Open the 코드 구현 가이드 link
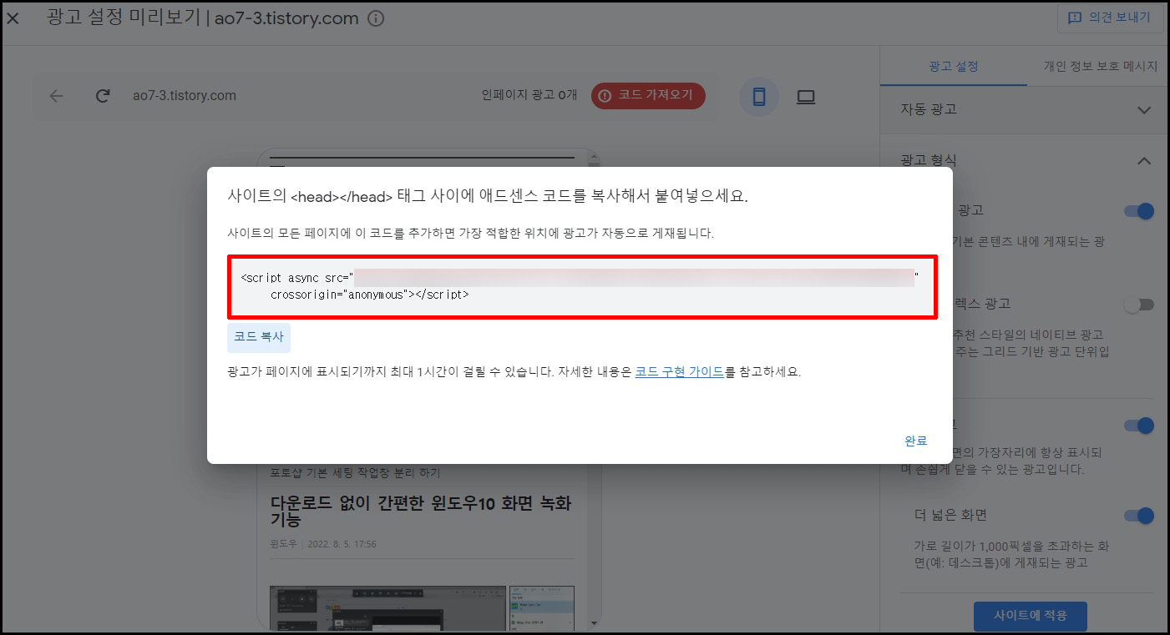1170x635 pixels. click(x=679, y=372)
